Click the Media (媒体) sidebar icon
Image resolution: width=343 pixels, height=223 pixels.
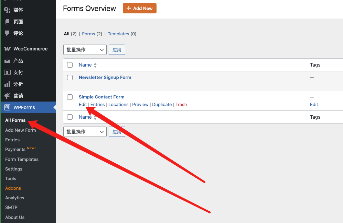coord(7,10)
